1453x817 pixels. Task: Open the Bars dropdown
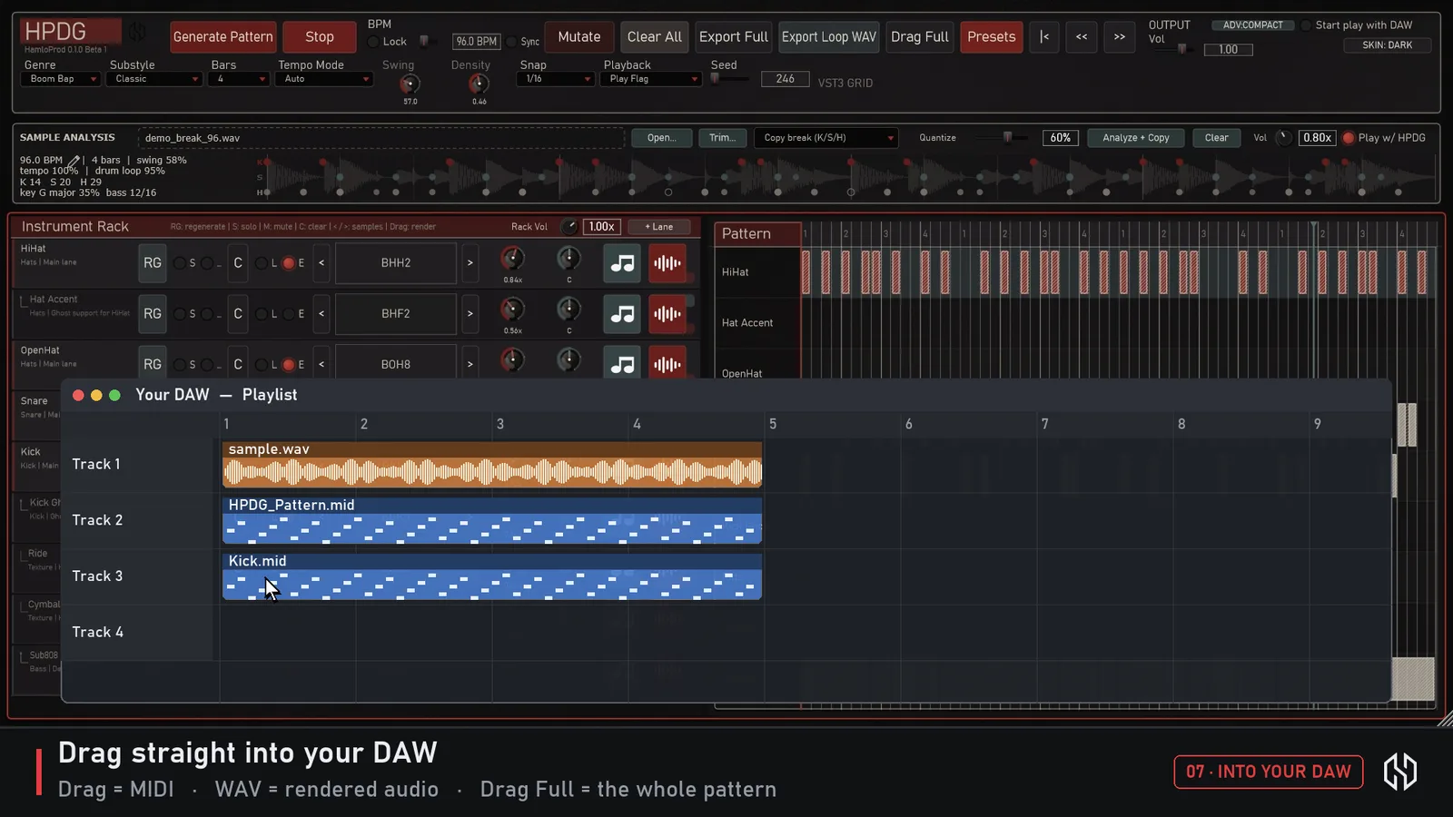(x=238, y=79)
